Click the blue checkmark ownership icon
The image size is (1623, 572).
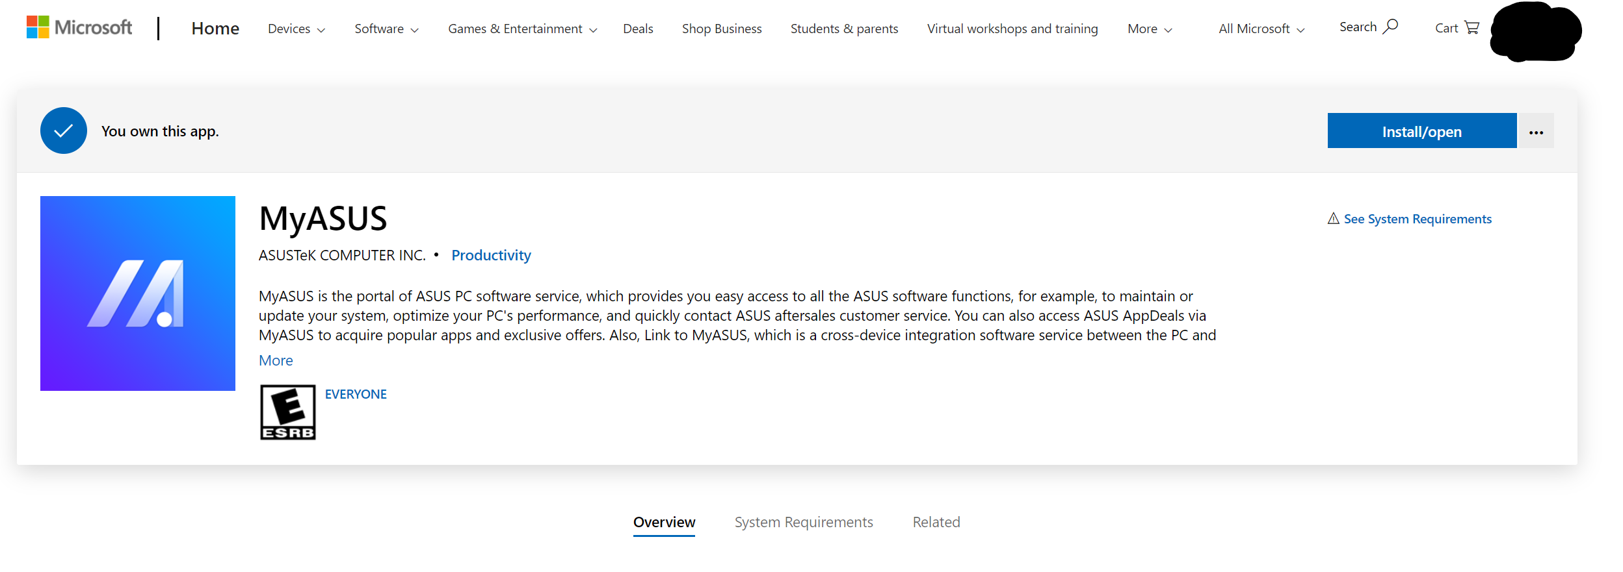point(64,131)
